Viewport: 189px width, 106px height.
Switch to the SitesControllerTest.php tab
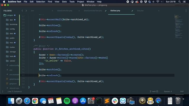[93, 11]
